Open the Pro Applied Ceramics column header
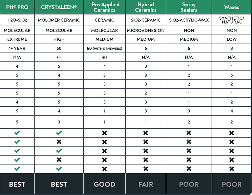Viewport: 252px width, 195px height. 104,7
